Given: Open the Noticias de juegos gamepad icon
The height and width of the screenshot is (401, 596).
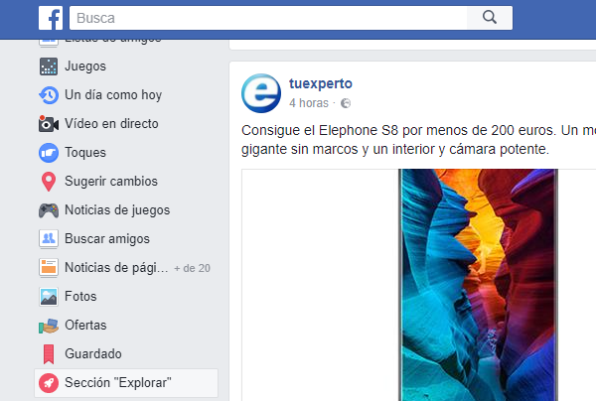Looking at the screenshot, I should [x=49, y=210].
